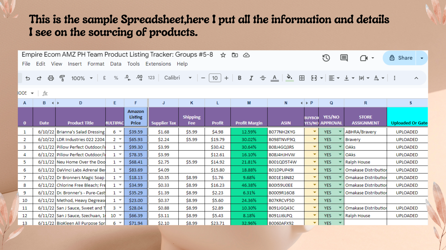The height and width of the screenshot is (250, 446).
Task: Click the font size box showing 10
Action: click(x=215, y=78)
